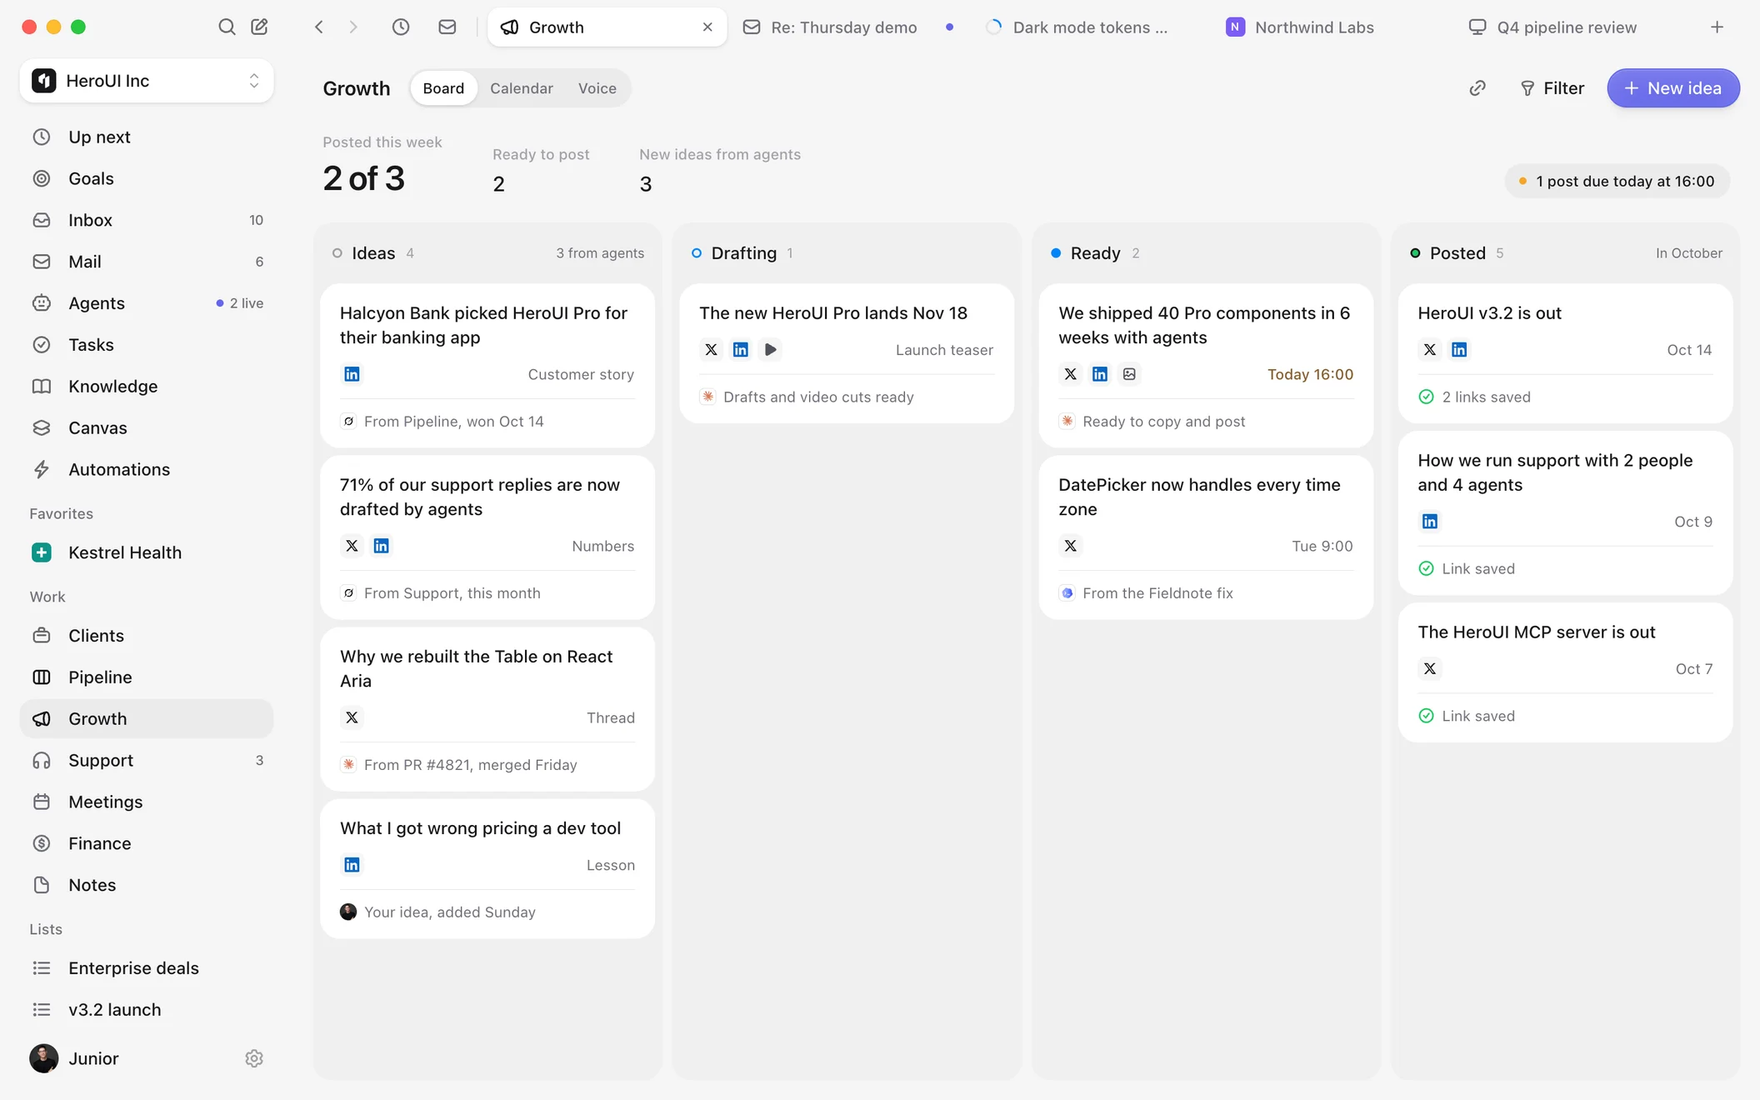1760x1100 pixels.
Task: Click video icon on HeroUI Pro lands card
Action: click(770, 350)
